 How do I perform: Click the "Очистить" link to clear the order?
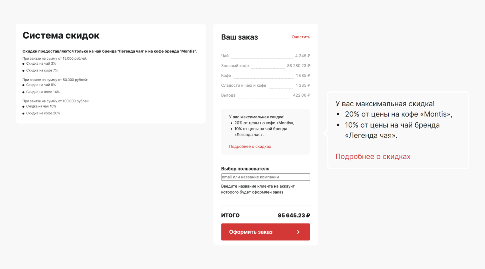click(301, 37)
